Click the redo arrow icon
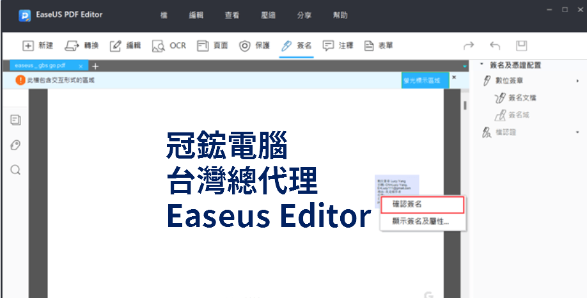This screenshot has width=587, height=298. [469, 45]
